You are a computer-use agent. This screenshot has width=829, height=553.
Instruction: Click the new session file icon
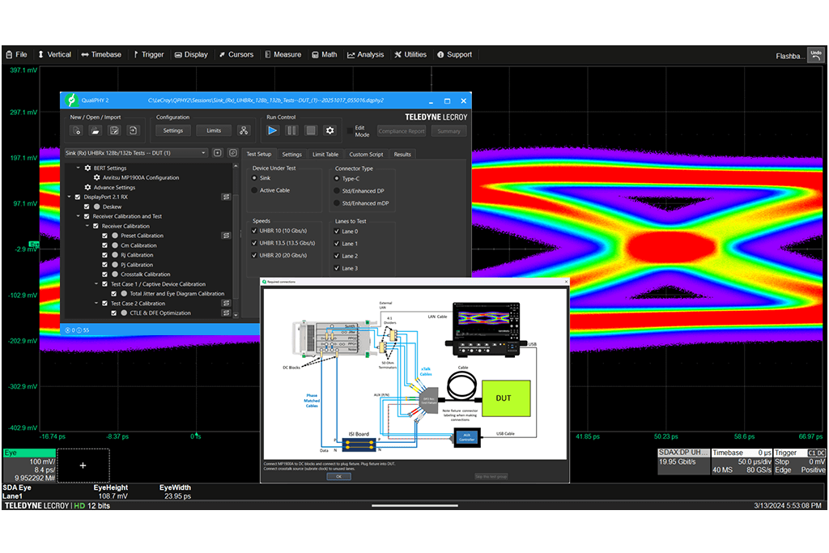tap(78, 130)
